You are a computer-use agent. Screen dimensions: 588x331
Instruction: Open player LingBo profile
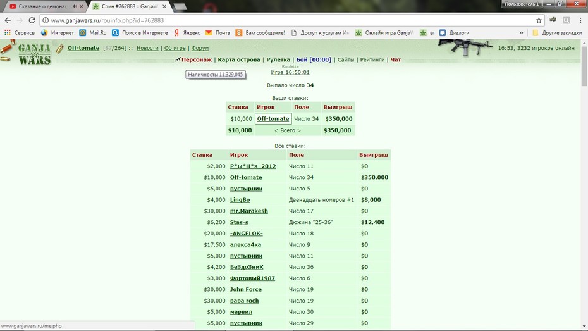click(x=240, y=200)
